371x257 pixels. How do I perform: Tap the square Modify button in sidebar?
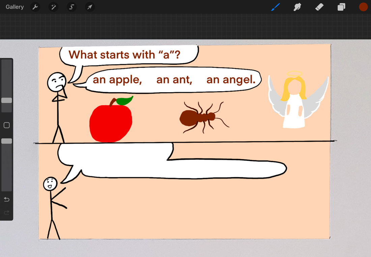coord(7,125)
